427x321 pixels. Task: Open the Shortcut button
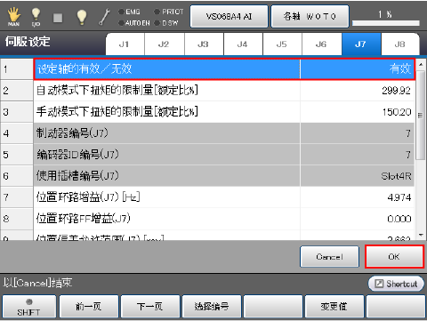[396, 284]
